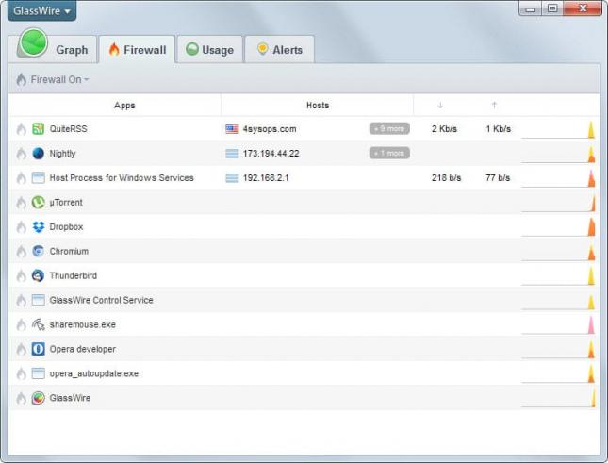
Task: Click the Chromium app icon
Action: point(38,251)
